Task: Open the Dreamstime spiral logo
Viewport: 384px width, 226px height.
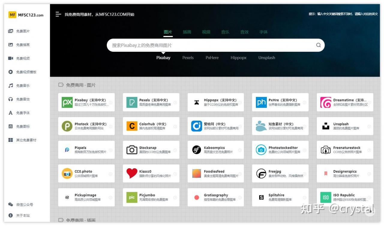Action: (x=326, y=102)
